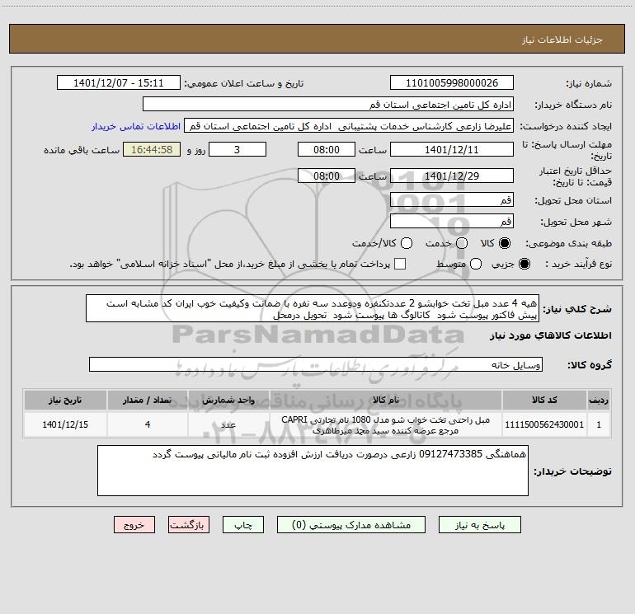The image size is (635, 614).
Task: Click the remaining time 16:44:58 field
Action: coord(152,150)
